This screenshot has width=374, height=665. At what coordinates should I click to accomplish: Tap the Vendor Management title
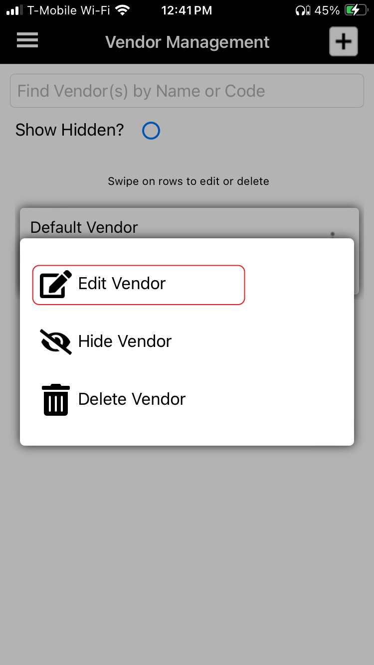[187, 42]
